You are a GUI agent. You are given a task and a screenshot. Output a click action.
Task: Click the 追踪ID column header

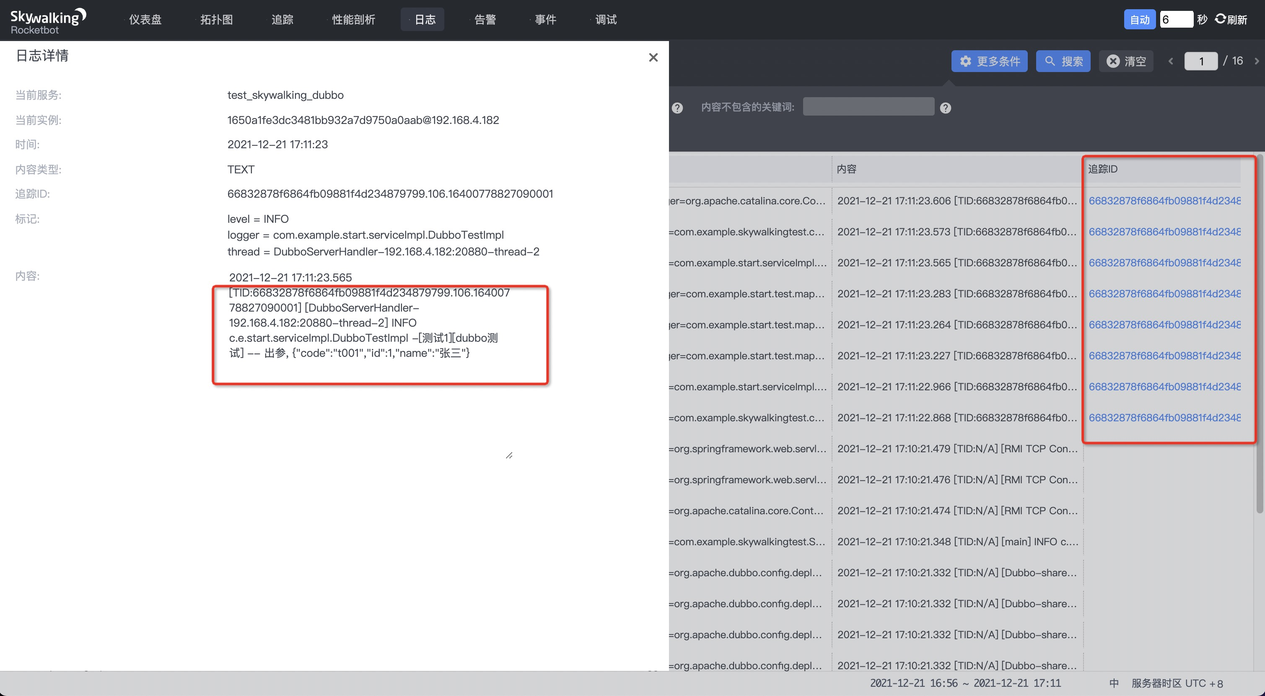pos(1102,169)
